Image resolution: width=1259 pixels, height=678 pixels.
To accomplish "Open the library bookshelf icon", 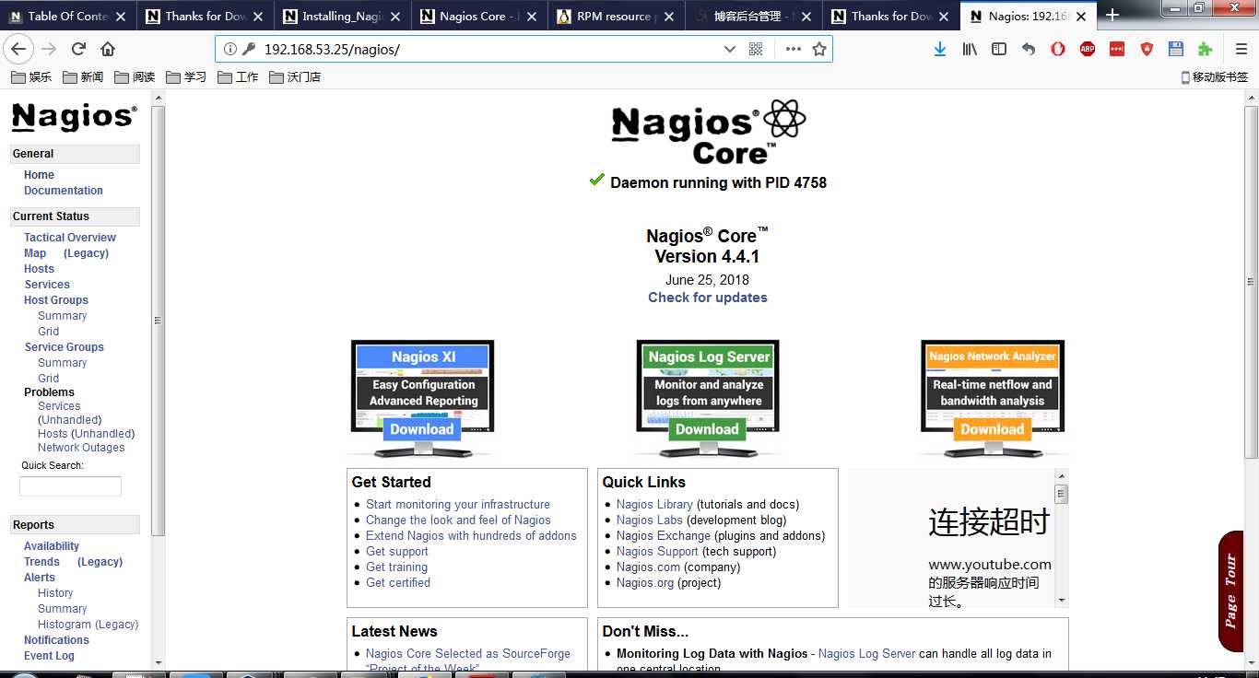I will point(970,49).
